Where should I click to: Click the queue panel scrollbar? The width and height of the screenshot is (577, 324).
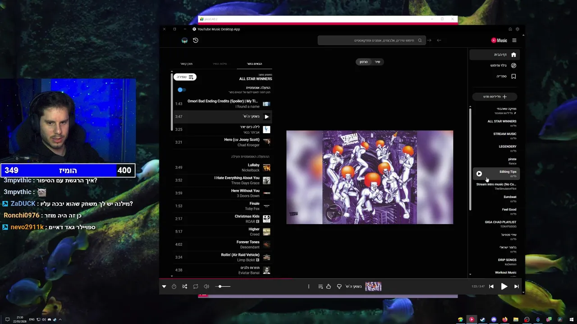(172, 101)
